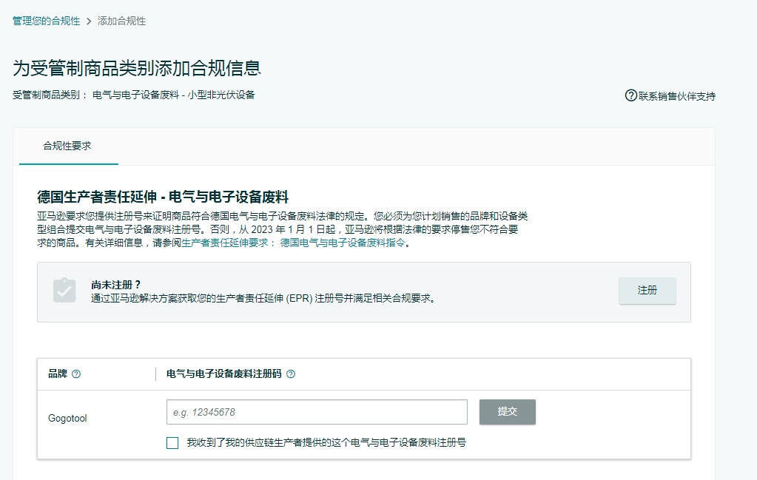Click the 注册 button to register EPR number
Screen dimensions: 757x480
(646, 291)
